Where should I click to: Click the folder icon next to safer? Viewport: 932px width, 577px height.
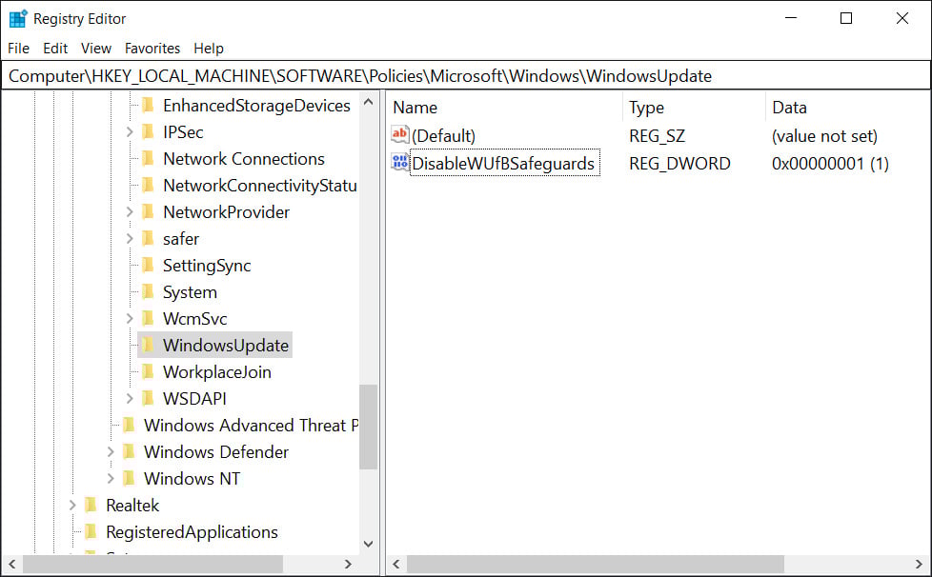148,239
